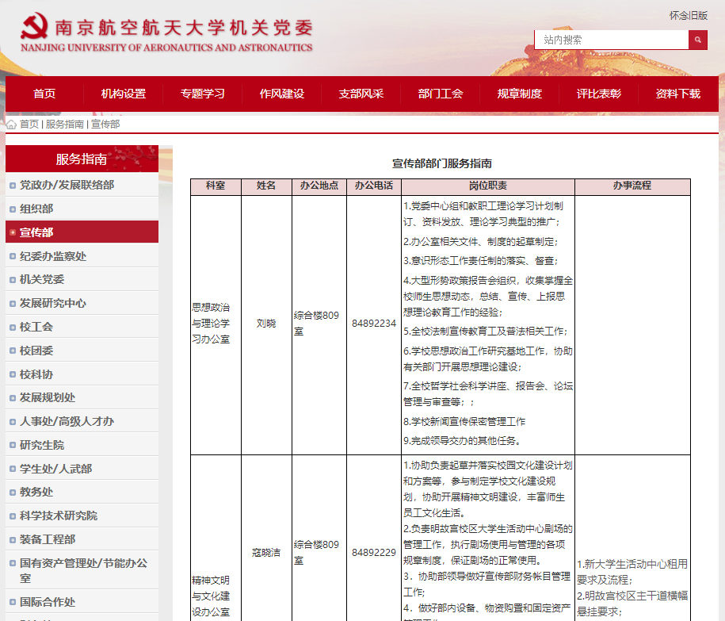Open 人事处/高级人才办 sidebar entry
The height and width of the screenshot is (621, 725).
pos(67,421)
